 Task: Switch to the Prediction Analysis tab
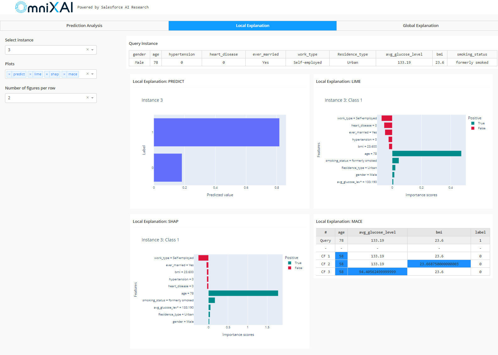tap(84, 26)
